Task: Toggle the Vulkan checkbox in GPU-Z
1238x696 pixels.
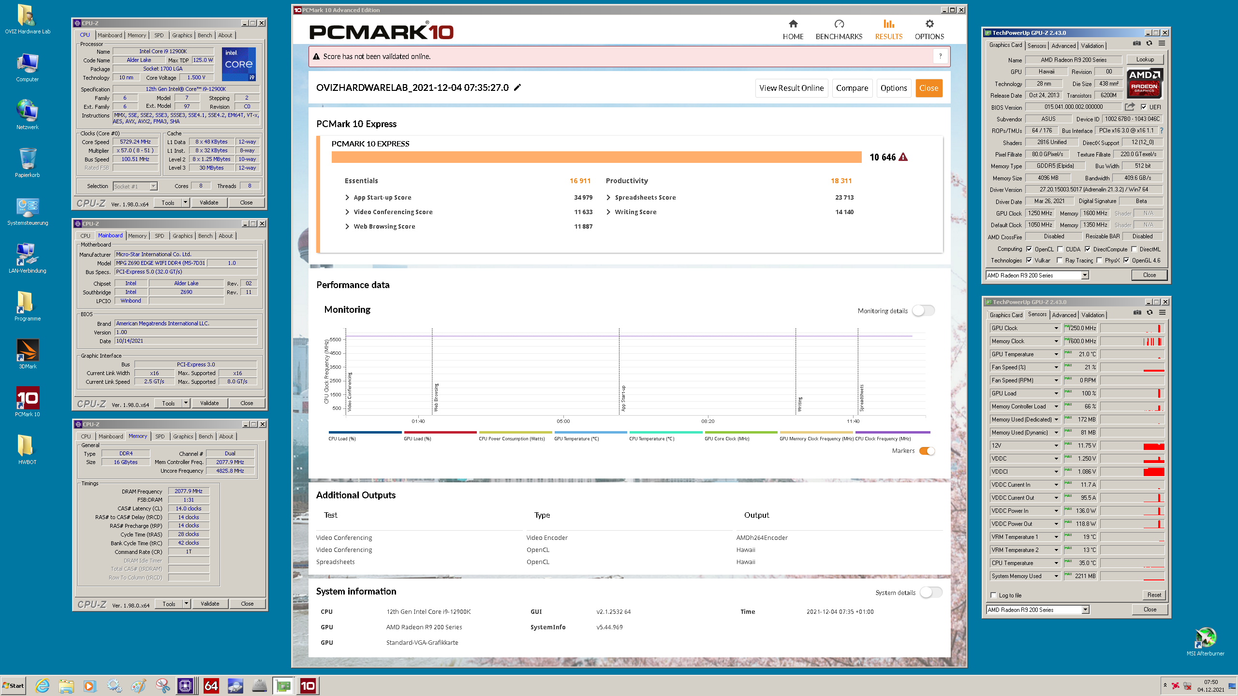Action: point(1029,261)
